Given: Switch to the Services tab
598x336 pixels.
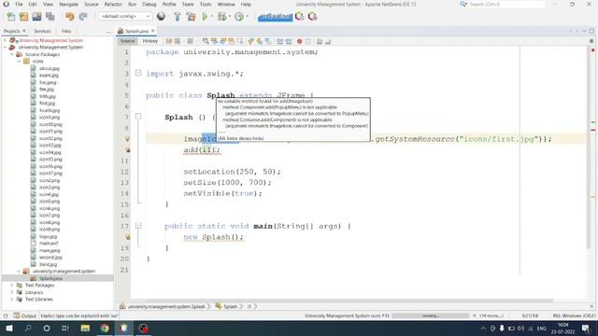Looking at the screenshot, I should point(42,31).
